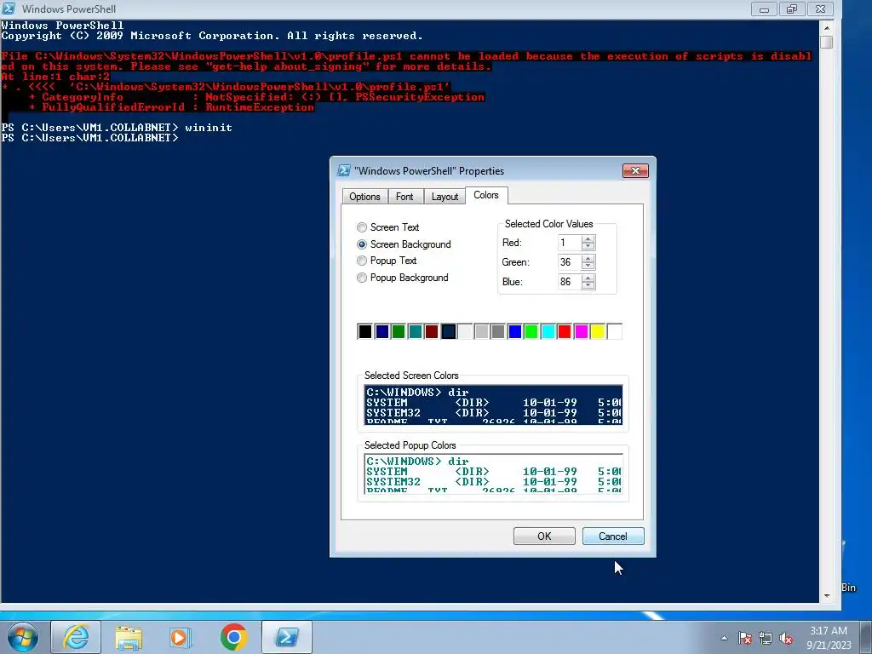Pick the dark gray color swatch
Viewport: 872px width, 654px height.
click(498, 331)
